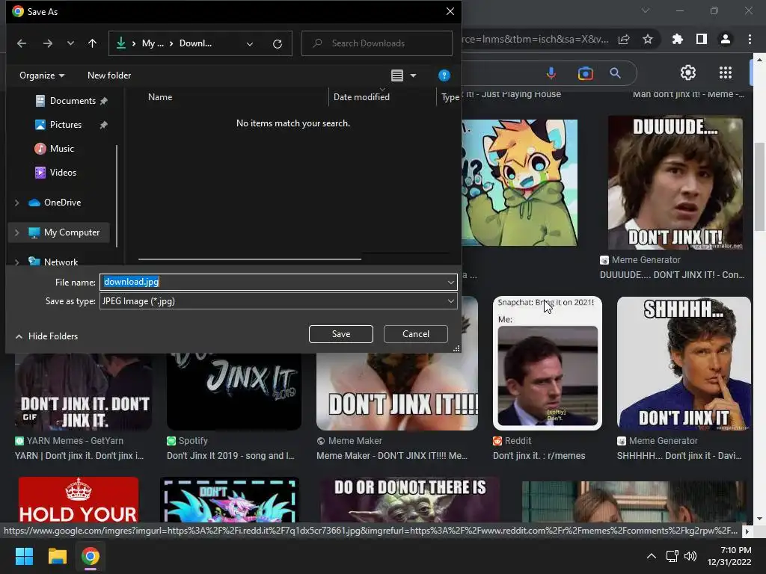Viewport: 766px width, 574px height.
Task: Open the Organize menu
Action: coord(42,75)
